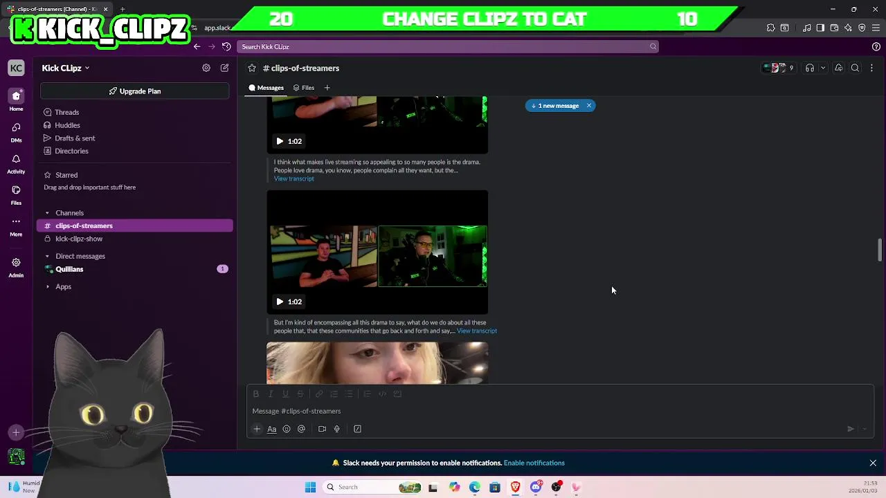Click Enable notifications link
The image size is (886, 498).
(x=534, y=463)
